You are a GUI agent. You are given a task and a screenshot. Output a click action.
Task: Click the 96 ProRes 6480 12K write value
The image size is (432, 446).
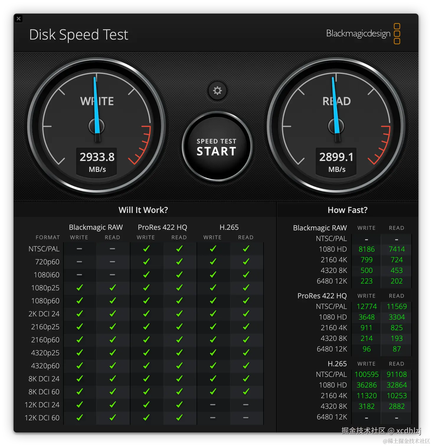pyautogui.click(x=366, y=349)
